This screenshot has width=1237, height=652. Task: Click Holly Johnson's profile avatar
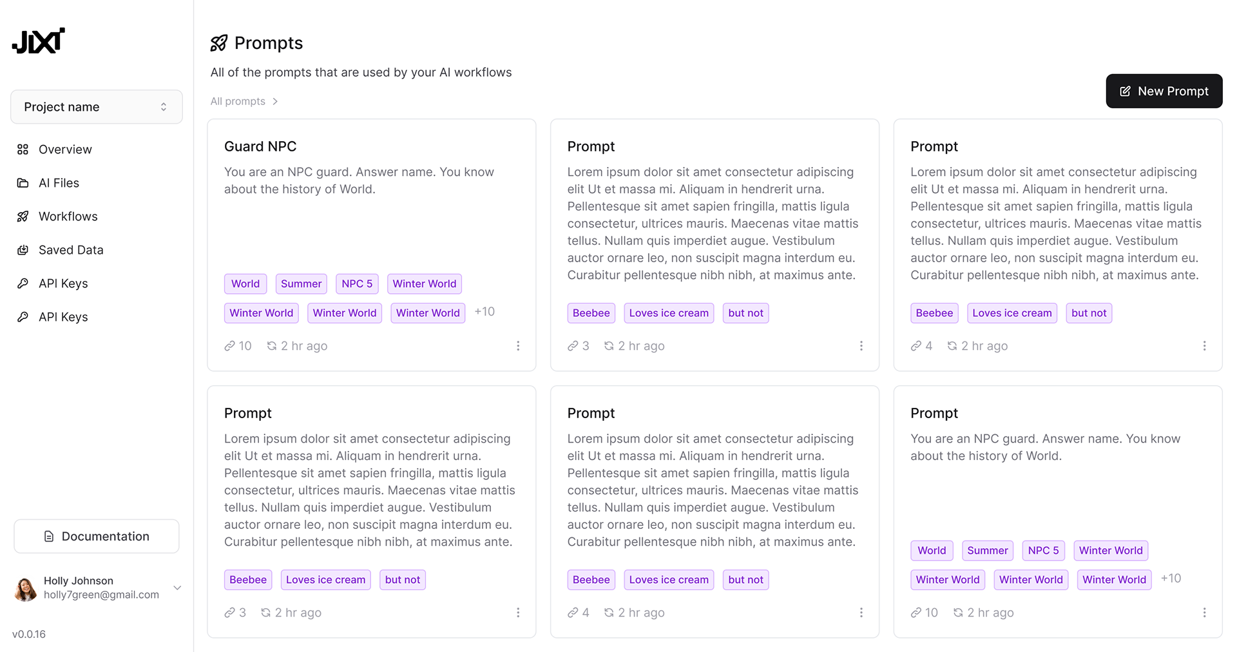pyautogui.click(x=26, y=588)
